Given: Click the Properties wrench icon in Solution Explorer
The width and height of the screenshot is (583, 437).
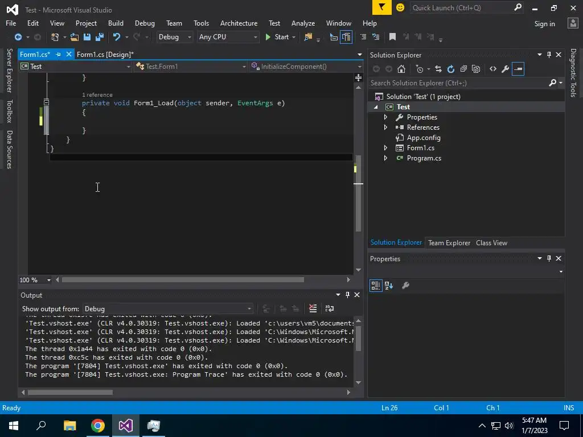Looking at the screenshot, I should tap(506, 69).
